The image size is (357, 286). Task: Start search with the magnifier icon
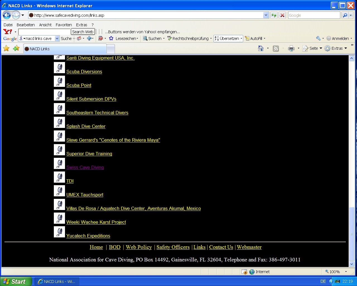345,15
